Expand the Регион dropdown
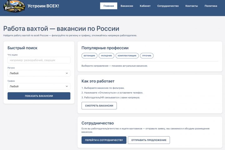 [39, 73]
